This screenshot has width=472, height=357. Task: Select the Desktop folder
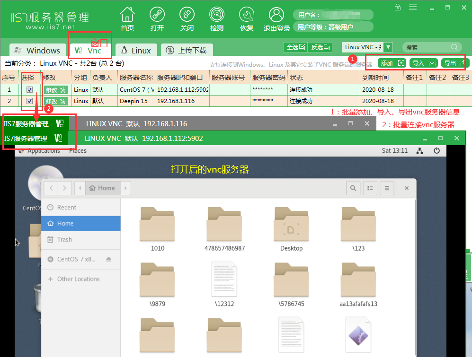point(291,229)
